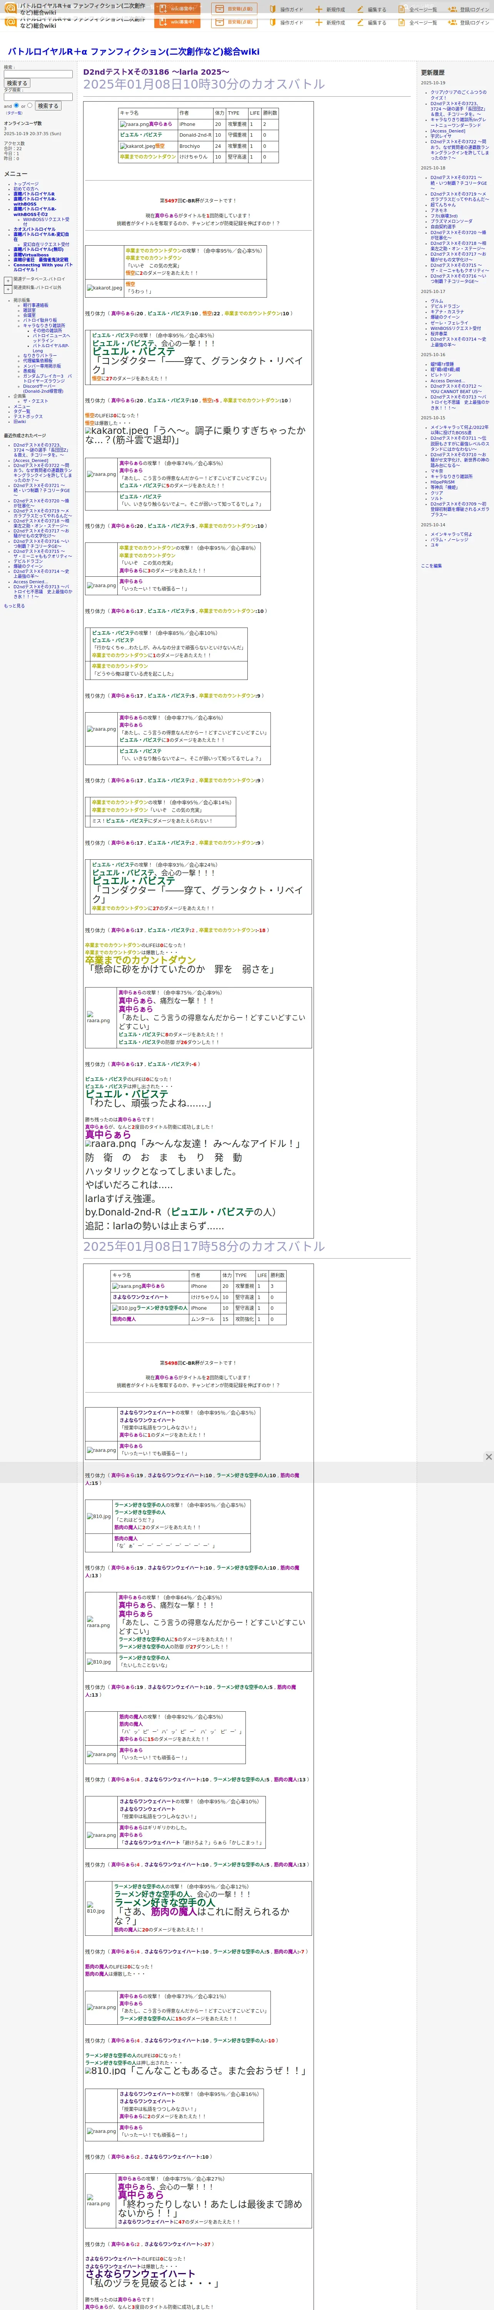Open 自由契約選手 history link

click(442, 227)
